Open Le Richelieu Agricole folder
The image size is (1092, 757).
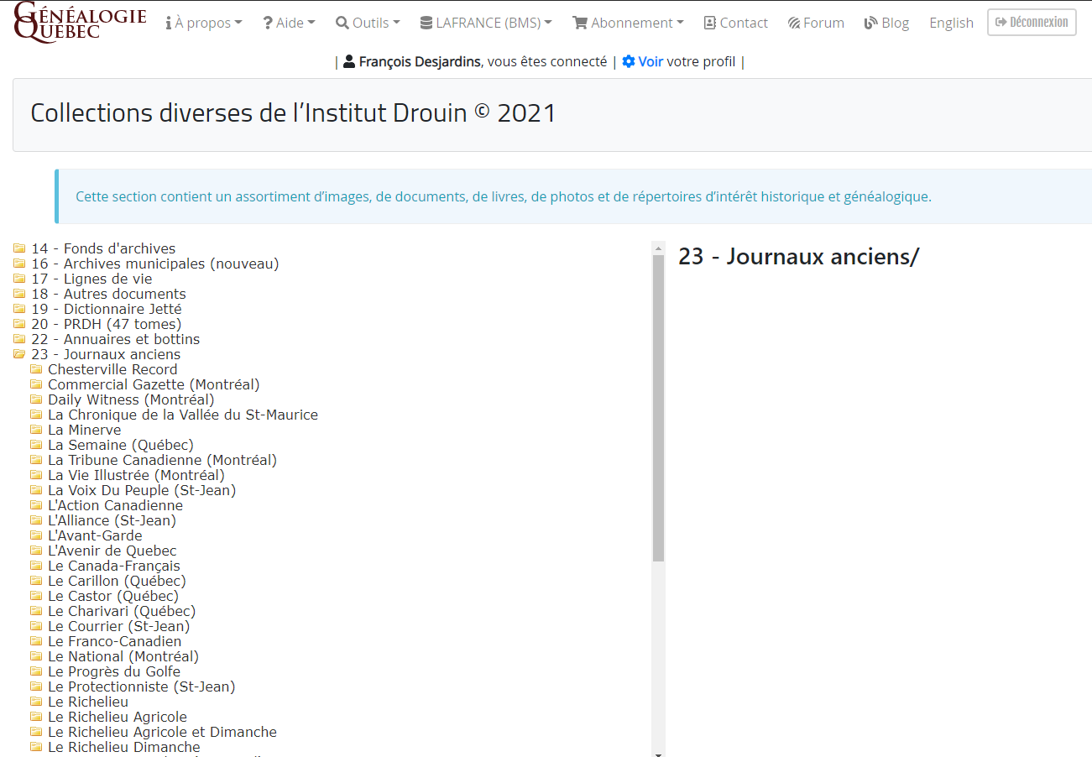(x=118, y=717)
